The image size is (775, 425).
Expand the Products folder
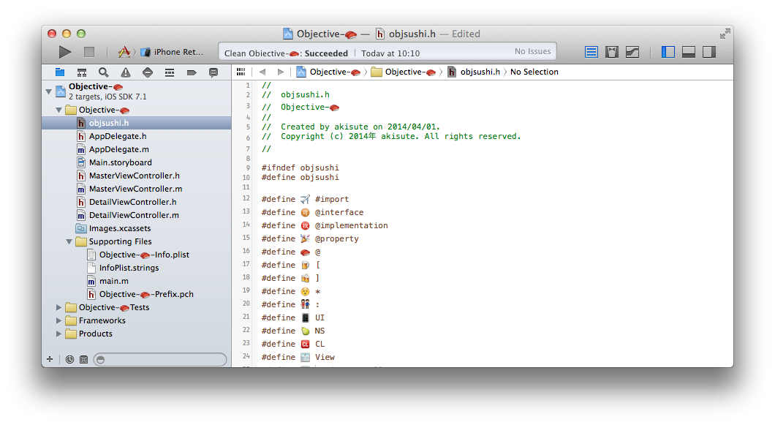pos(59,334)
